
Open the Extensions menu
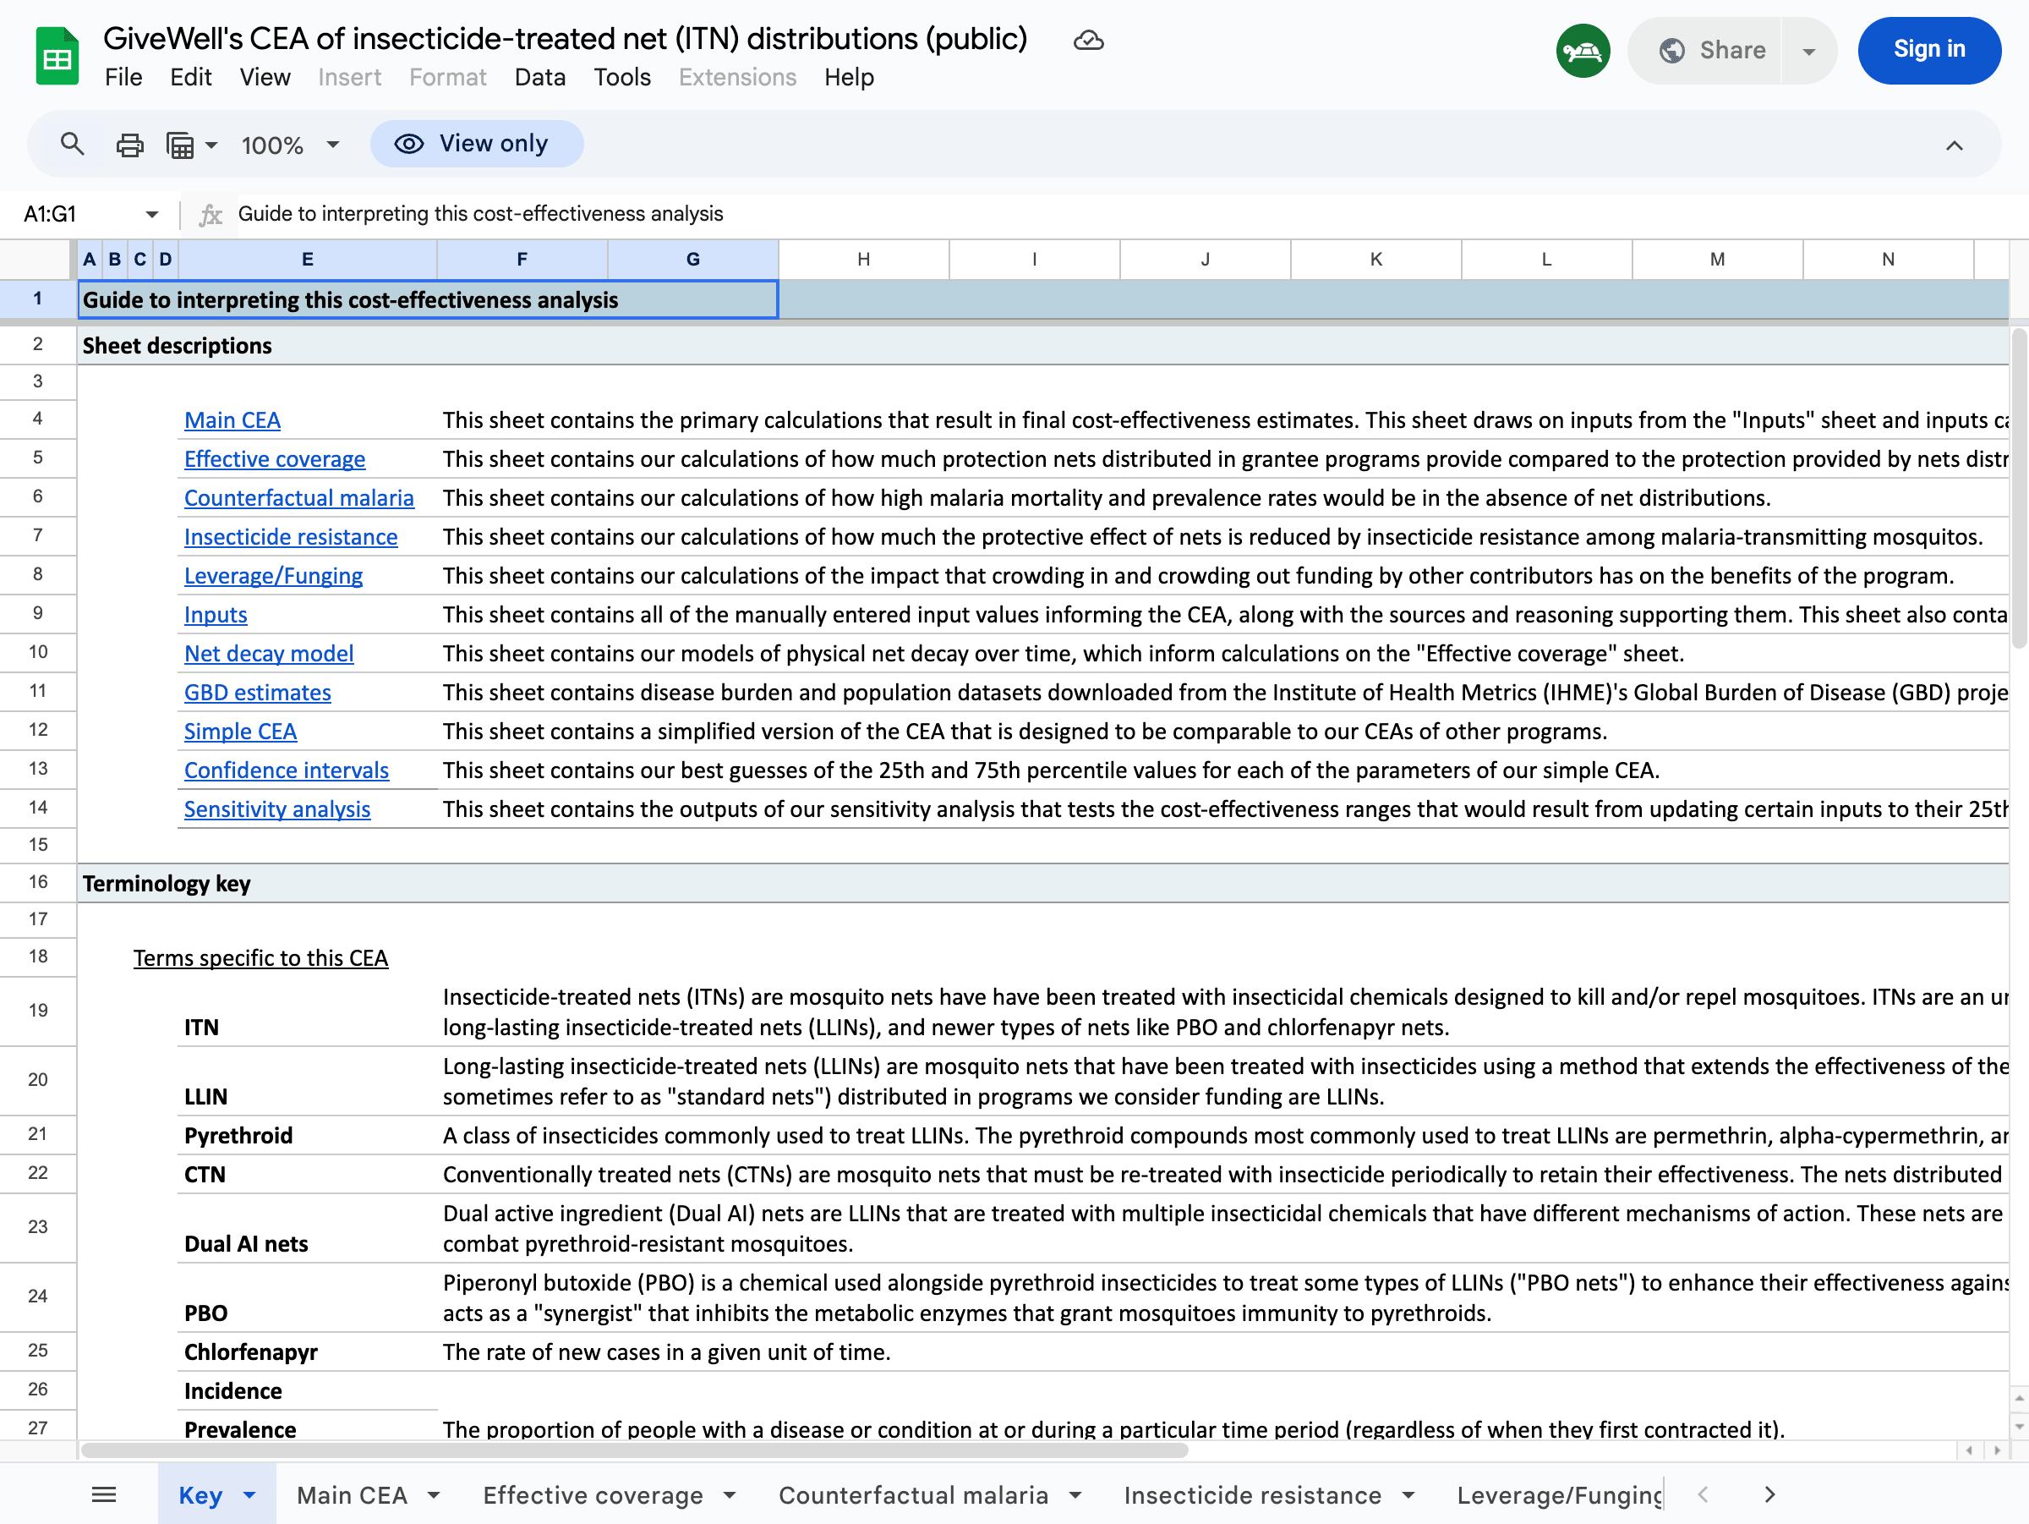[736, 77]
